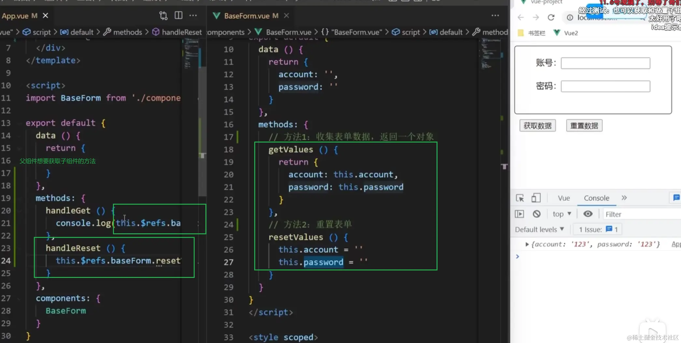
Task: View site information icon in address bar
Action: [x=570, y=17]
